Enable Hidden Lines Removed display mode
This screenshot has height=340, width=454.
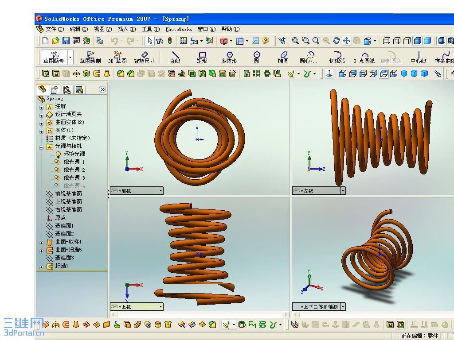click(x=407, y=41)
